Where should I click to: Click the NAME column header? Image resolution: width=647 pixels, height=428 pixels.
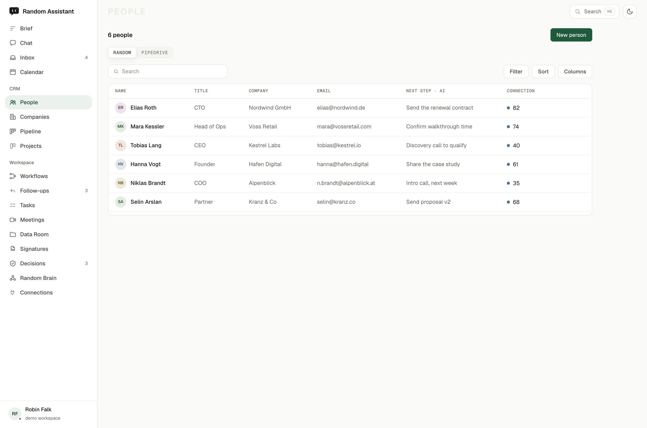coord(120,91)
